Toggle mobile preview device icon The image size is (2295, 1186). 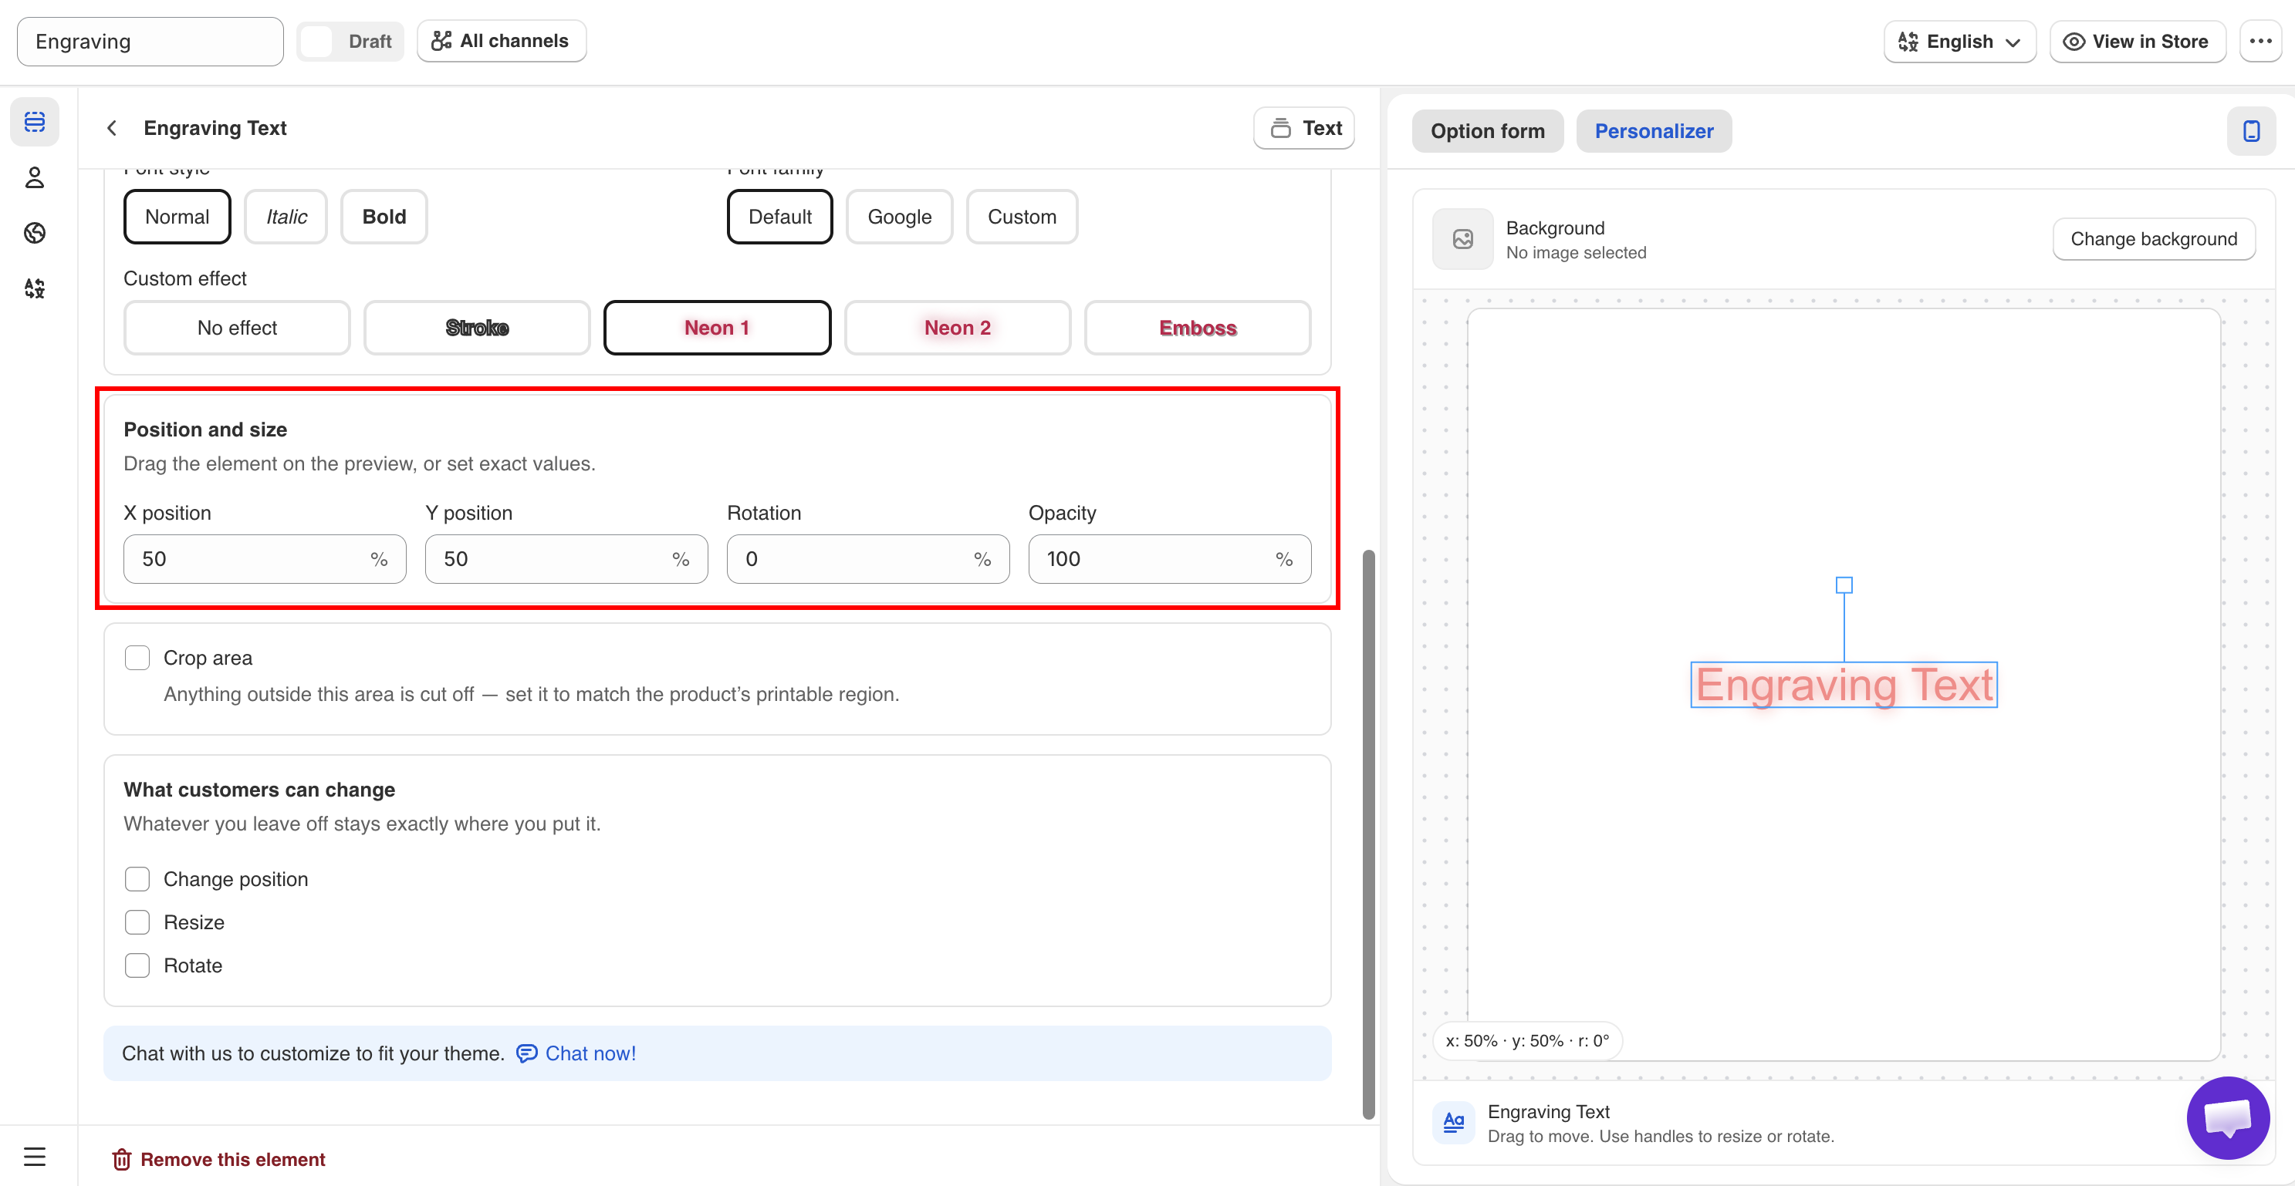tap(2250, 131)
